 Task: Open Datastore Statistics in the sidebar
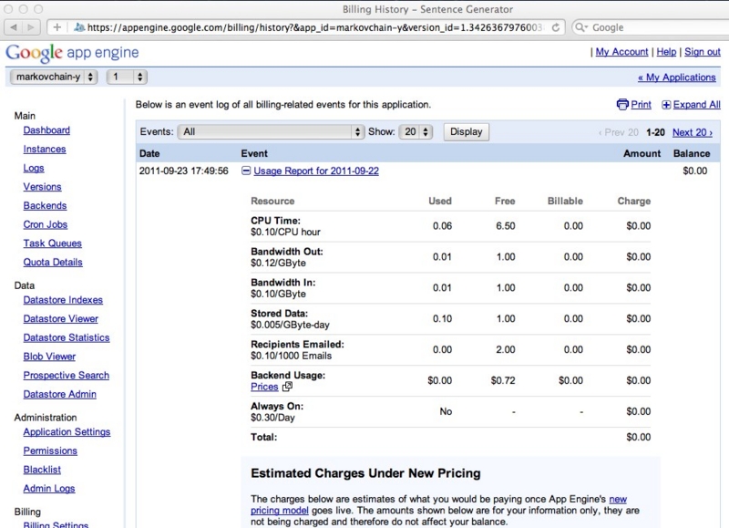(x=67, y=337)
